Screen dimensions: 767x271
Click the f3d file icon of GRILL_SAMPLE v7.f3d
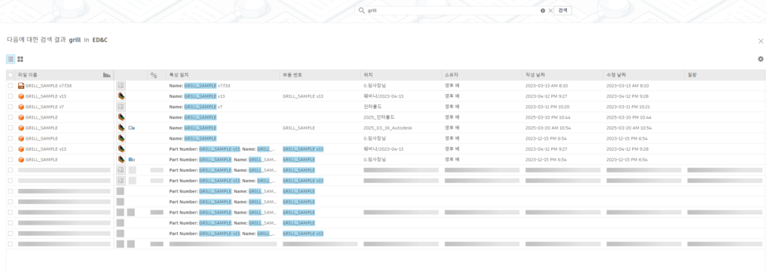tap(21, 86)
